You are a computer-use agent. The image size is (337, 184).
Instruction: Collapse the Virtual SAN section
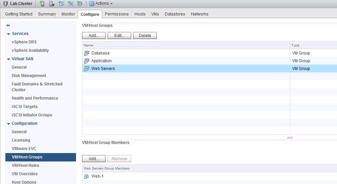pyautogui.click(x=9, y=59)
